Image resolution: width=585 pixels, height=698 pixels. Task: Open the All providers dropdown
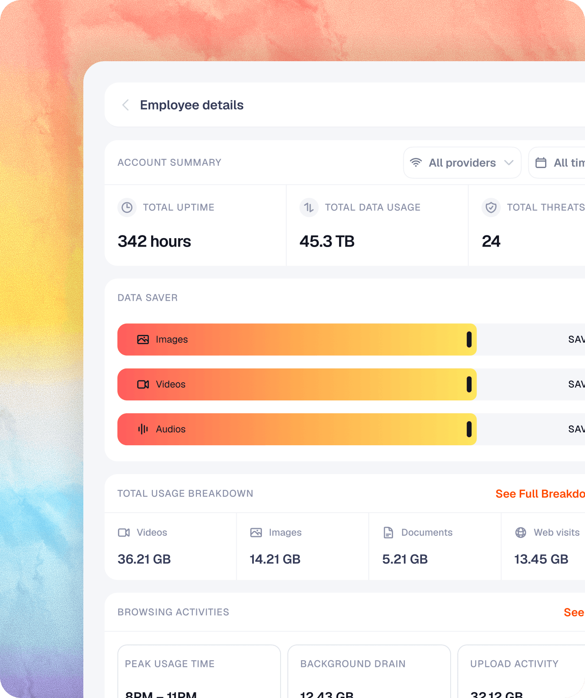[462, 163]
